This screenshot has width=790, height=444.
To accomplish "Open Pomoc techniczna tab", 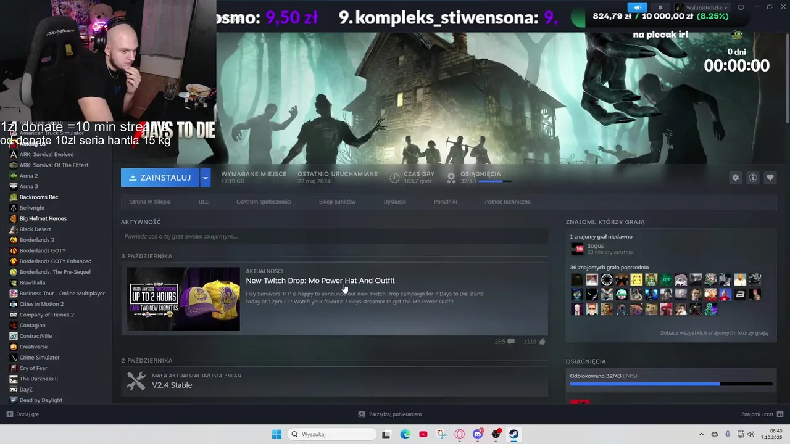I will (507, 202).
